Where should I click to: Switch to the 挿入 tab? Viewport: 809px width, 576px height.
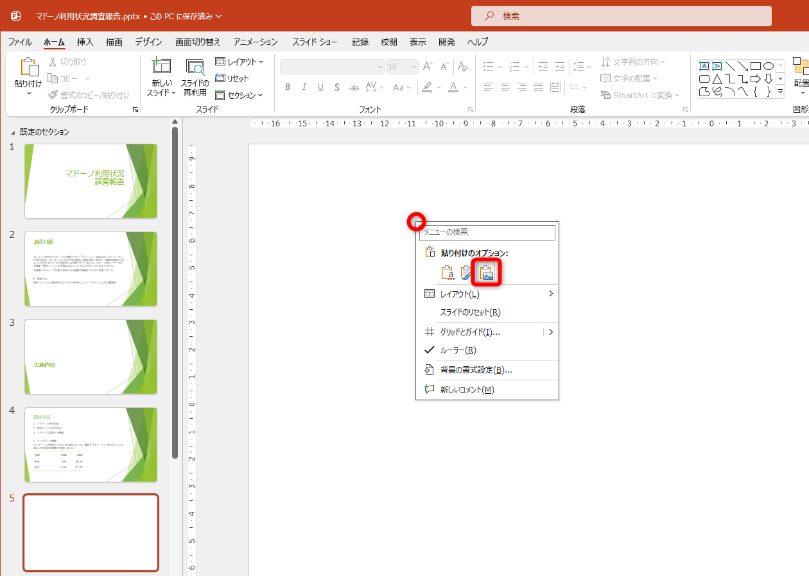[x=85, y=42]
